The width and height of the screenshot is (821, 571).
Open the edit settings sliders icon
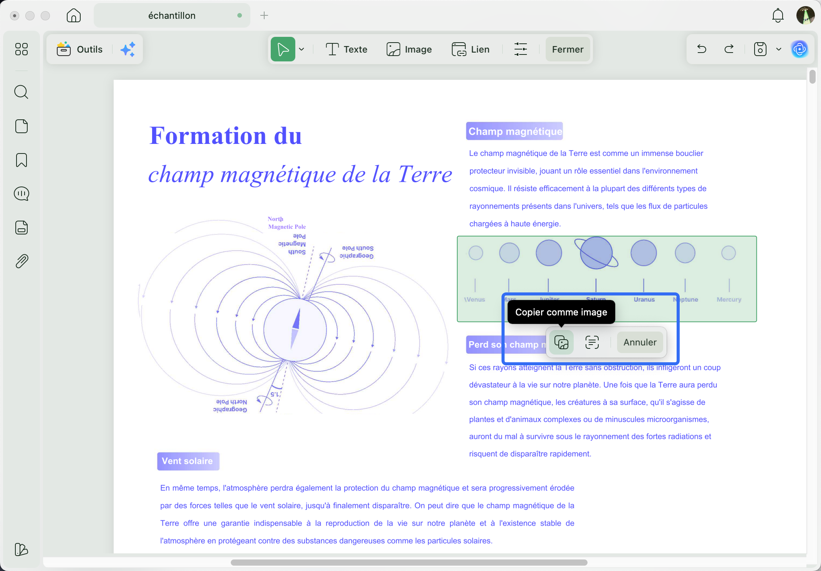coord(521,49)
